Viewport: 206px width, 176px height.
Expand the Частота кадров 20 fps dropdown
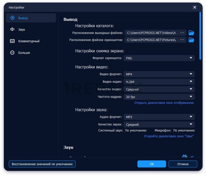[159, 97]
